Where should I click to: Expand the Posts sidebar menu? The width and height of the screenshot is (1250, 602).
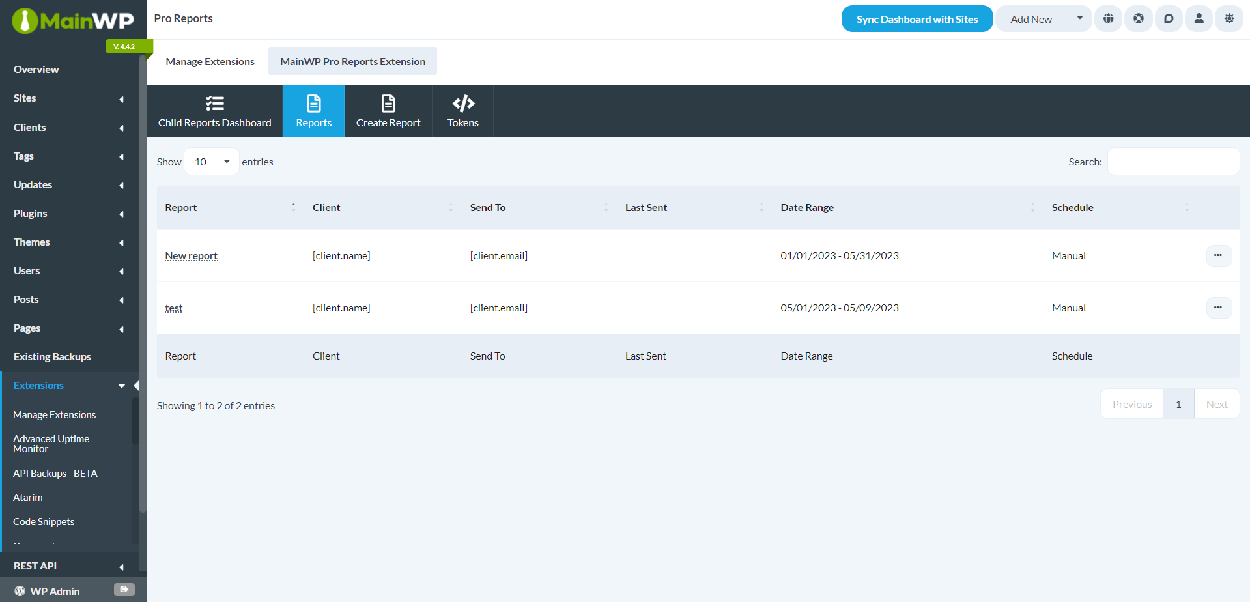click(x=69, y=299)
